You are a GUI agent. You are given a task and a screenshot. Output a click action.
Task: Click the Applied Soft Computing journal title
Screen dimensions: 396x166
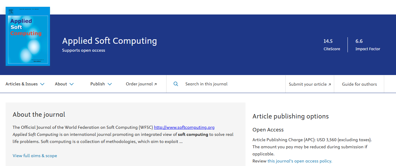pos(109,41)
